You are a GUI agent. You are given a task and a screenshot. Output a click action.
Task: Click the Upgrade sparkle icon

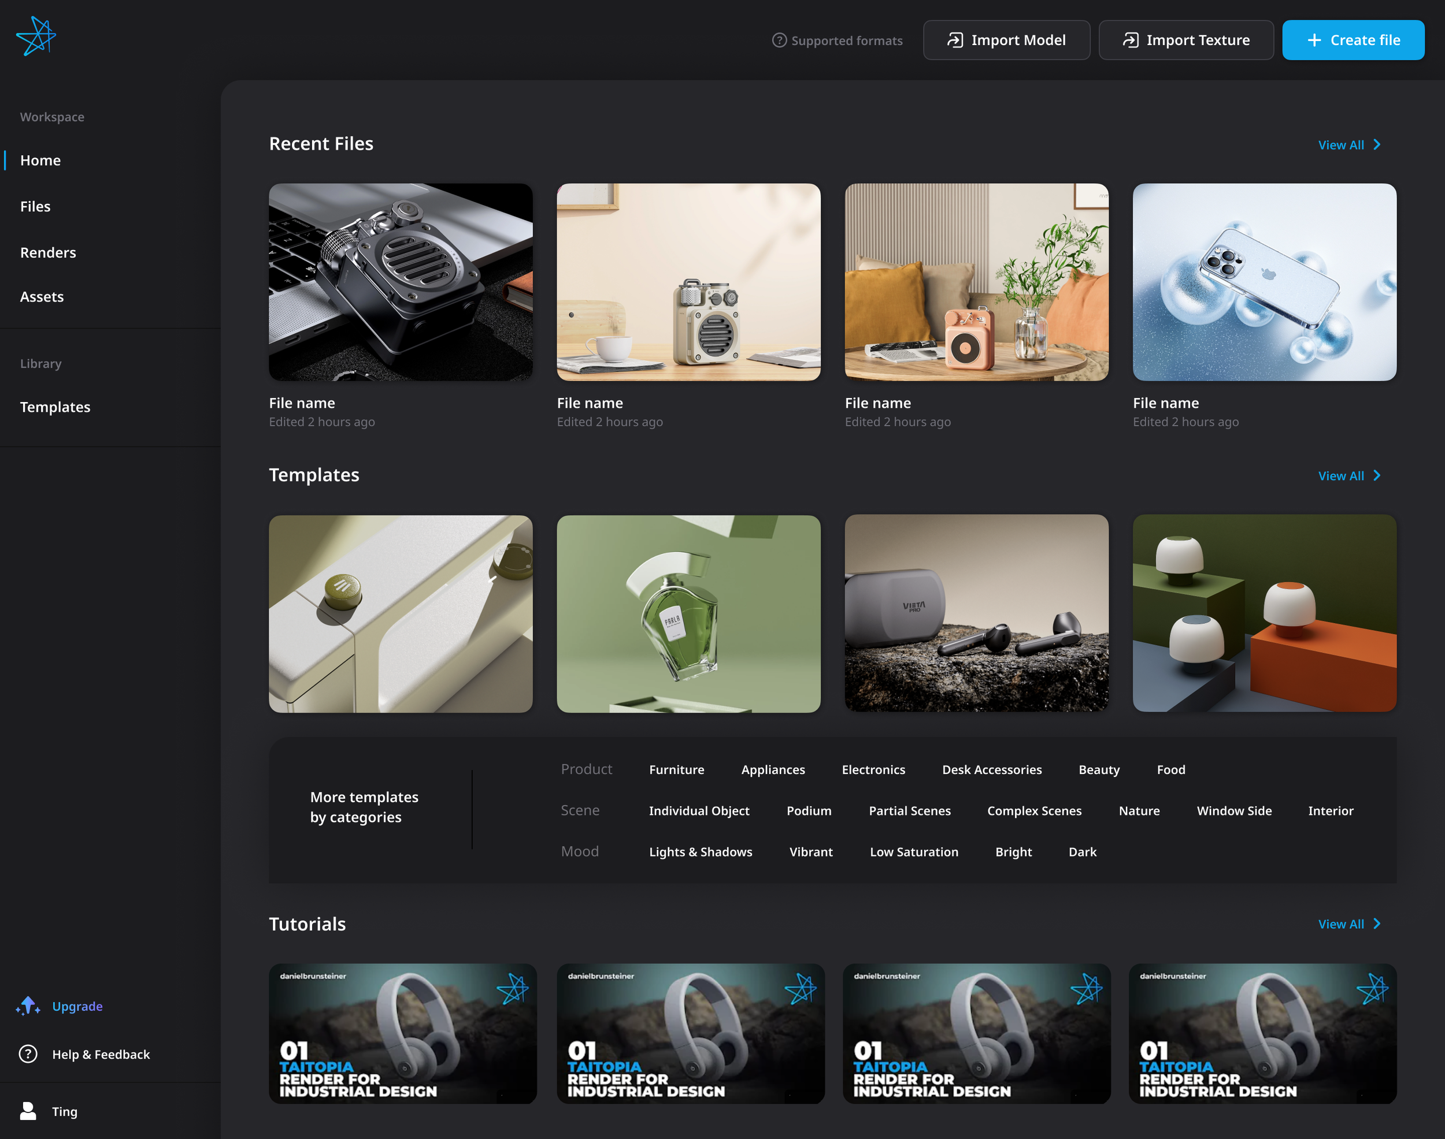[x=28, y=1006]
